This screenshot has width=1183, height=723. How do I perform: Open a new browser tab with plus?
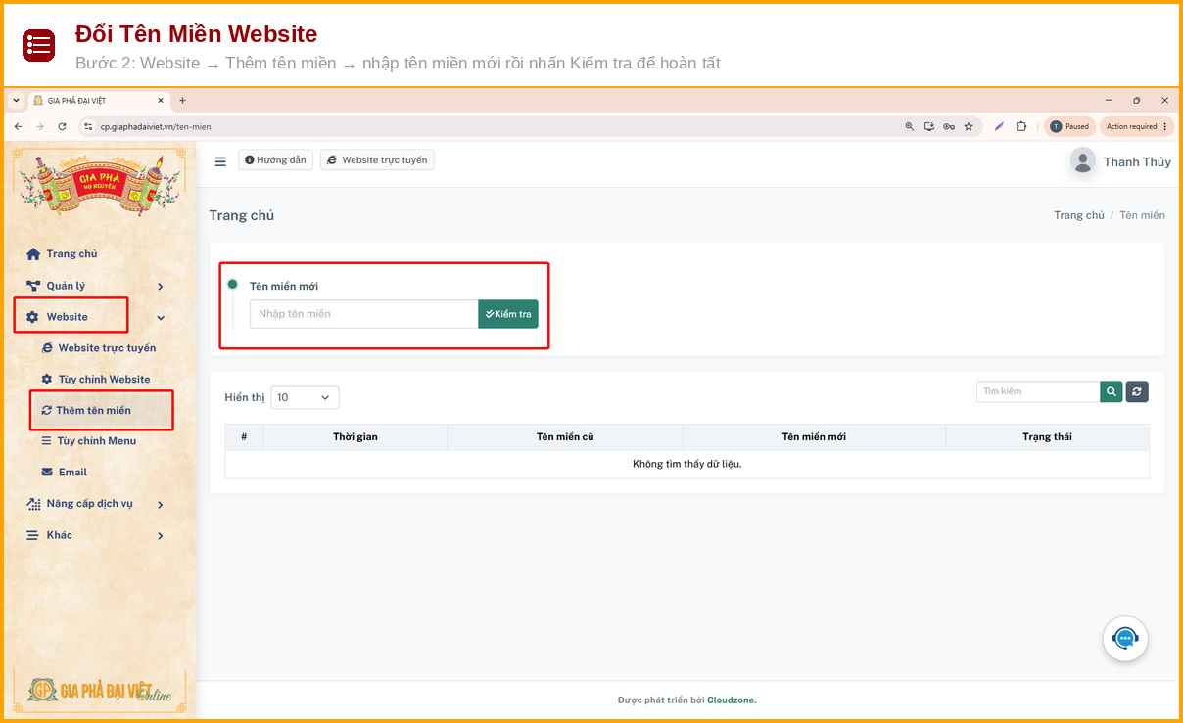[182, 100]
